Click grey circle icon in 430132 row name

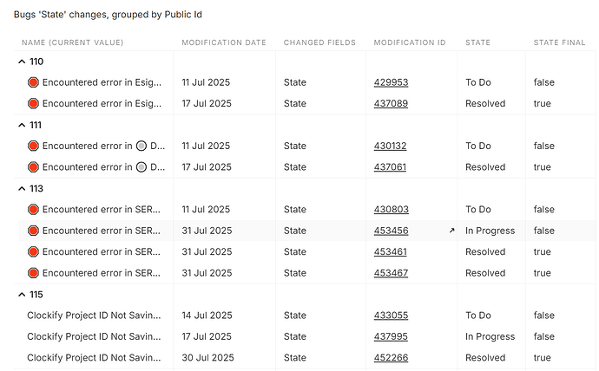142,146
